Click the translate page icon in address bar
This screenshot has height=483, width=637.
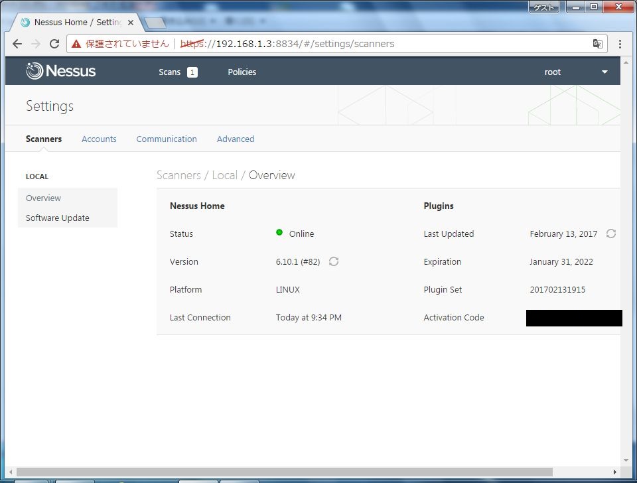click(597, 44)
